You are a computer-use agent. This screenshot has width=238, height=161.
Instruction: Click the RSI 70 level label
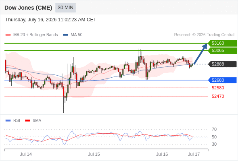[x=214, y=129]
